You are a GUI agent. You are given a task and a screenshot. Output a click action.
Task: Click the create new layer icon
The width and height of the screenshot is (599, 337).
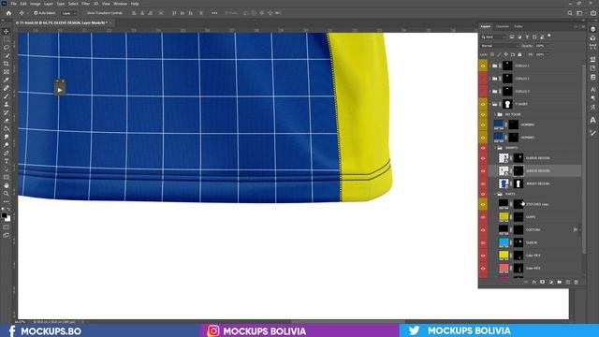(568, 282)
